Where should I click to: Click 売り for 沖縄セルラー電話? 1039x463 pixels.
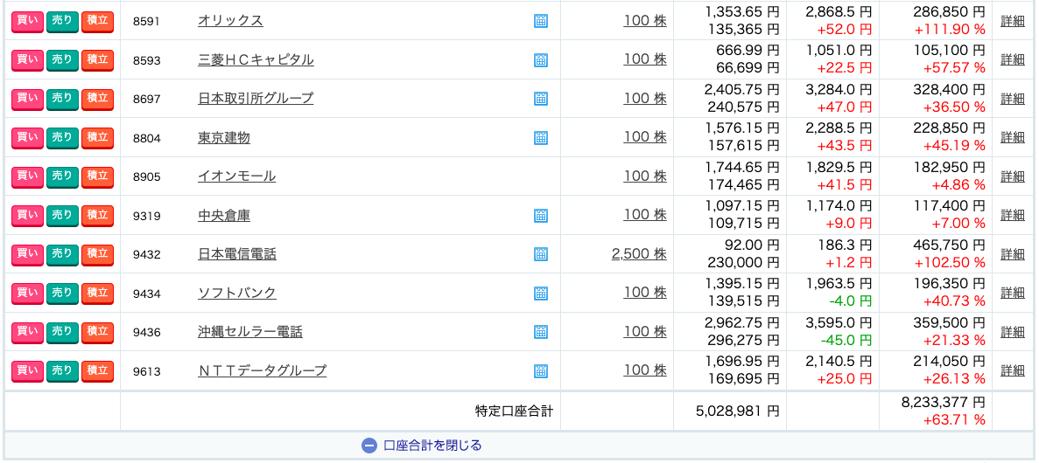tap(62, 331)
